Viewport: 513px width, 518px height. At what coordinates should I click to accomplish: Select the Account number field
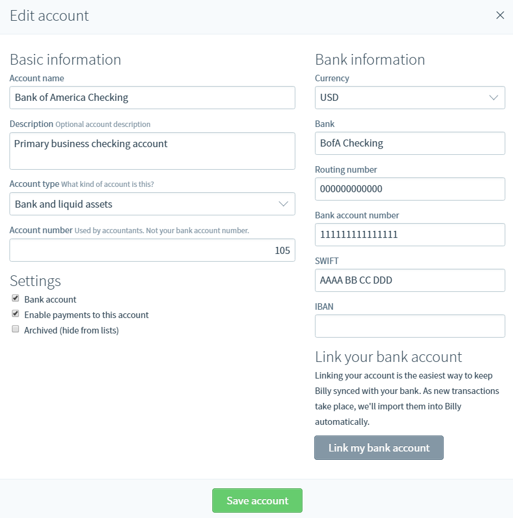[152, 250]
